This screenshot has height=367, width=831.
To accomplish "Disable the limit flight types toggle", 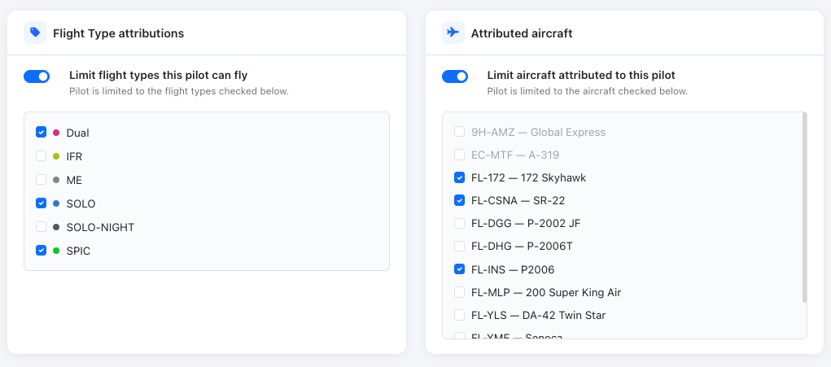I will click(37, 76).
